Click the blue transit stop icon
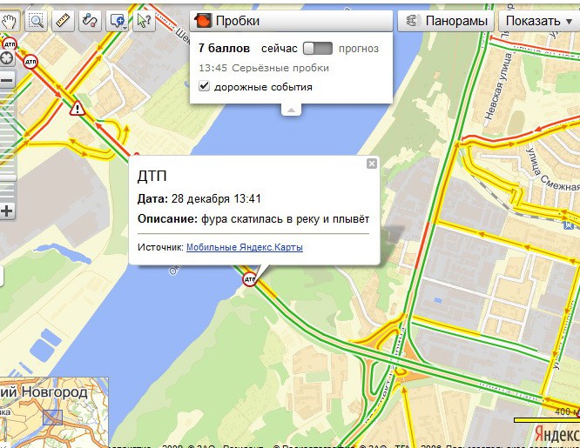The height and width of the screenshot is (448, 580). 568,224
